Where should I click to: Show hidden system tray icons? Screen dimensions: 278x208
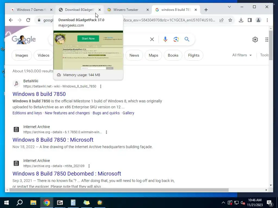(x=223, y=203)
